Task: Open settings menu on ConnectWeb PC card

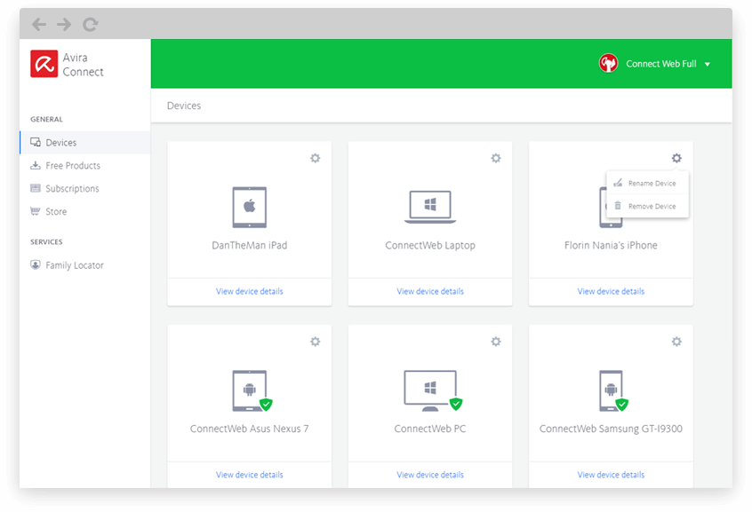Action: [496, 341]
